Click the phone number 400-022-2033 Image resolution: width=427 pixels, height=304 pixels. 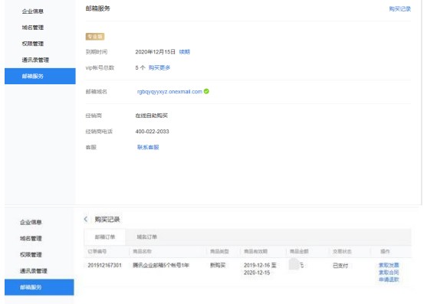click(152, 132)
